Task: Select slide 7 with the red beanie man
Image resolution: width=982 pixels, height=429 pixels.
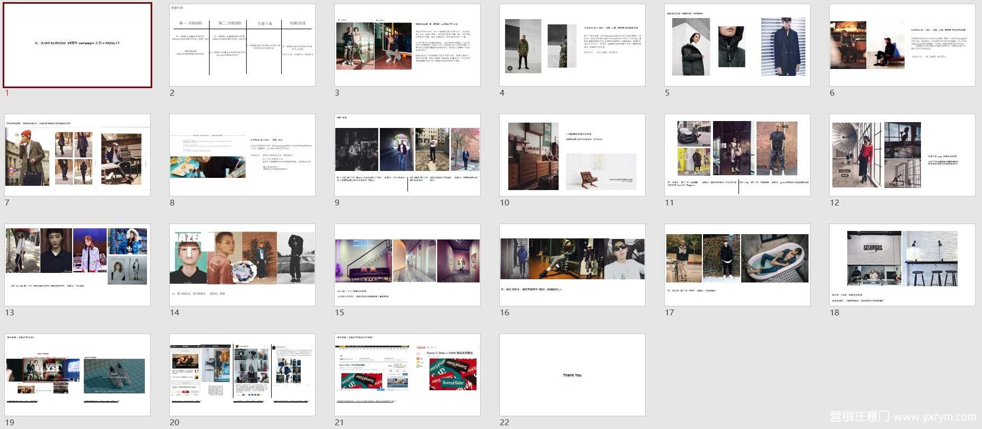Action: (77, 155)
